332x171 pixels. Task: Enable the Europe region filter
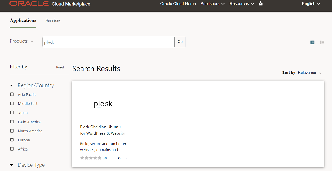[12, 140]
